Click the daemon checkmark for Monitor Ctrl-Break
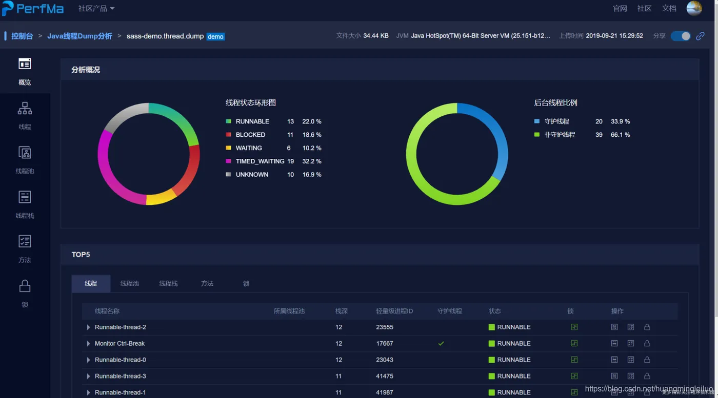 (x=441, y=343)
